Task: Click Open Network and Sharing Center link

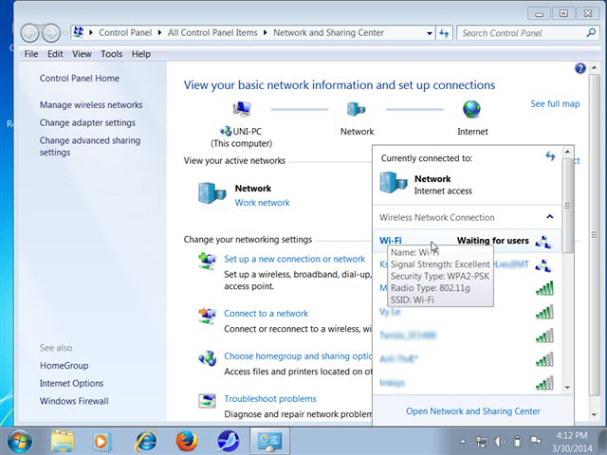Action: pos(472,411)
